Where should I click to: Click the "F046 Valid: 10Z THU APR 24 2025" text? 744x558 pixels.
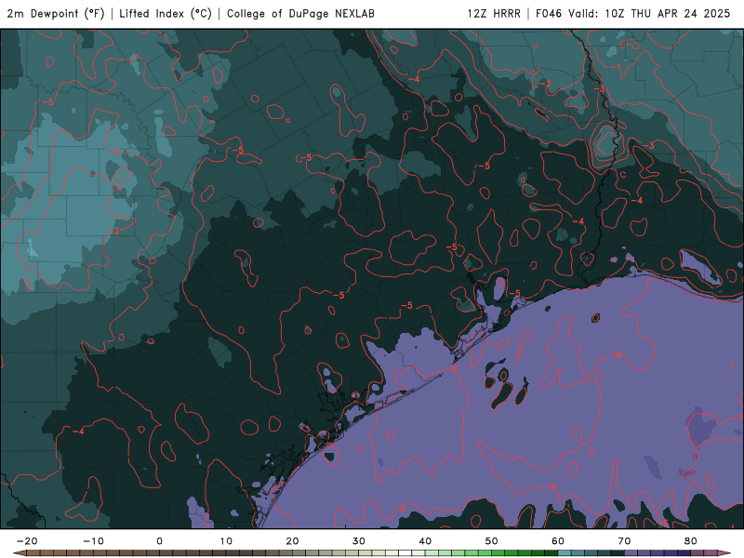[632, 13]
